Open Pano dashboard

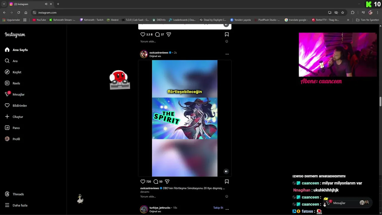coord(12,128)
